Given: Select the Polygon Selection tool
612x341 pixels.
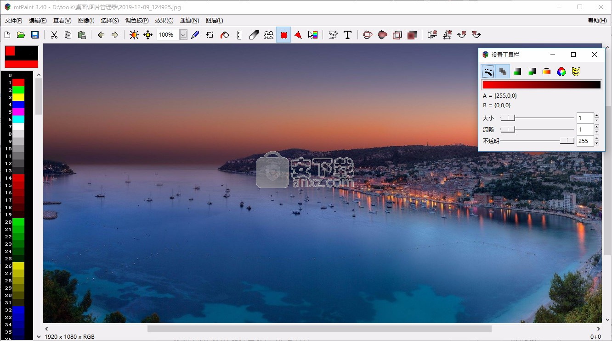Looking at the screenshot, I should pyautogui.click(x=298, y=35).
